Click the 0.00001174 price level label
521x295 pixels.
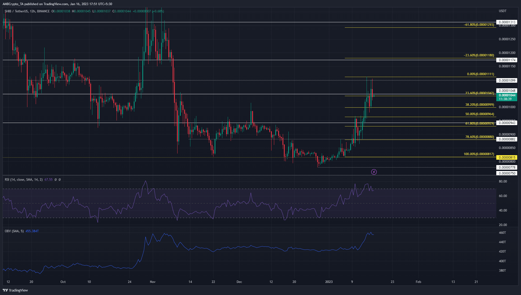[x=507, y=60]
